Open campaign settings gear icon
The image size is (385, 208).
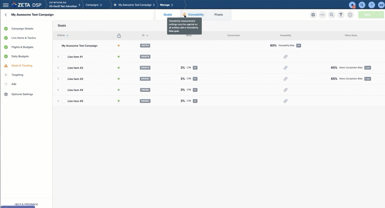coord(313,15)
